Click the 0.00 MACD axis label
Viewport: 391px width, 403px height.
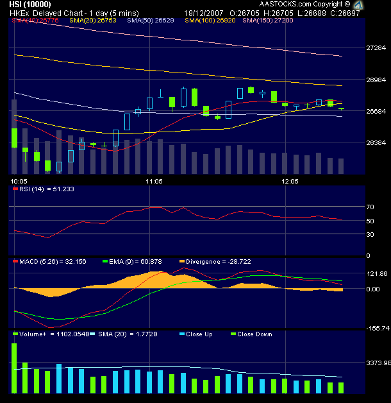pos(373,289)
